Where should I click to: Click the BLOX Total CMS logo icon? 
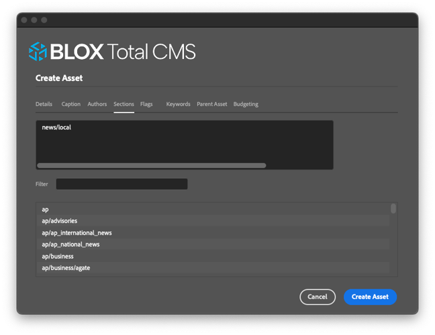pos(38,52)
